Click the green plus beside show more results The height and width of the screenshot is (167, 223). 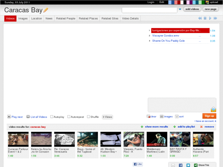pyautogui.click(x=142, y=127)
